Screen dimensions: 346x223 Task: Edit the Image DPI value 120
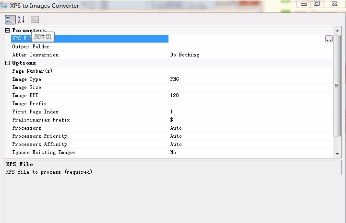[250, 96]
